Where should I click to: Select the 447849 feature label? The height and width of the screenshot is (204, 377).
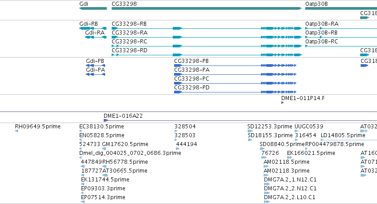click(x=91, y=162)
